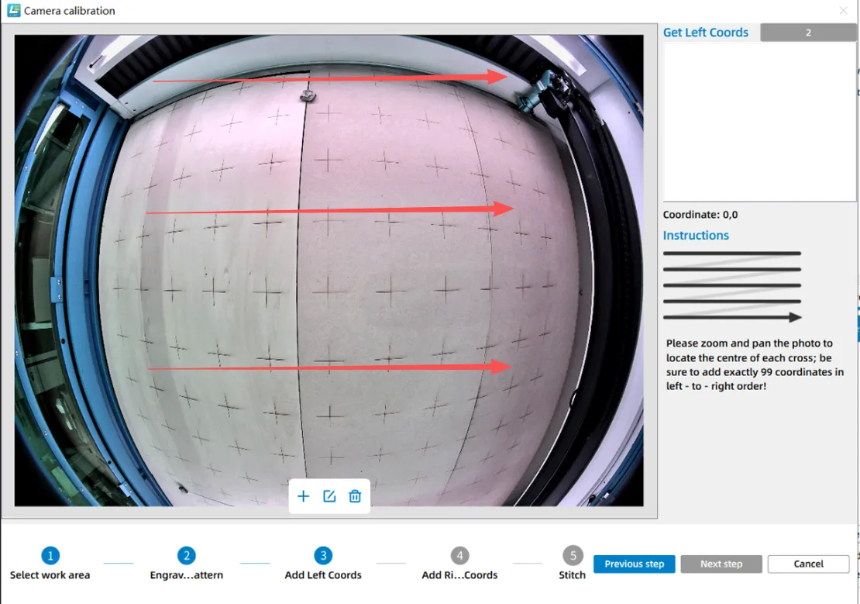
Task: Open the Get Left Coords tab
Action: pyautogui.click(x=706, y=33)
